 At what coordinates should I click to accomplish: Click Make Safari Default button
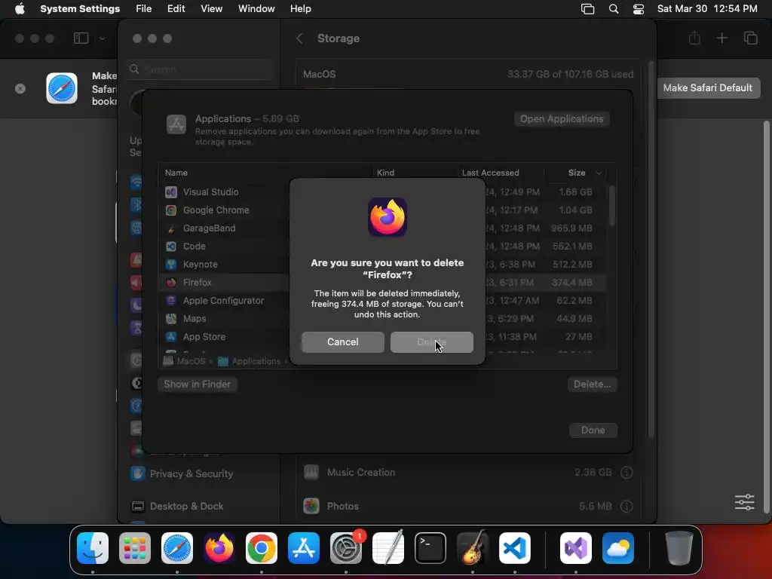pyautogui.click(x=707, y=87)
